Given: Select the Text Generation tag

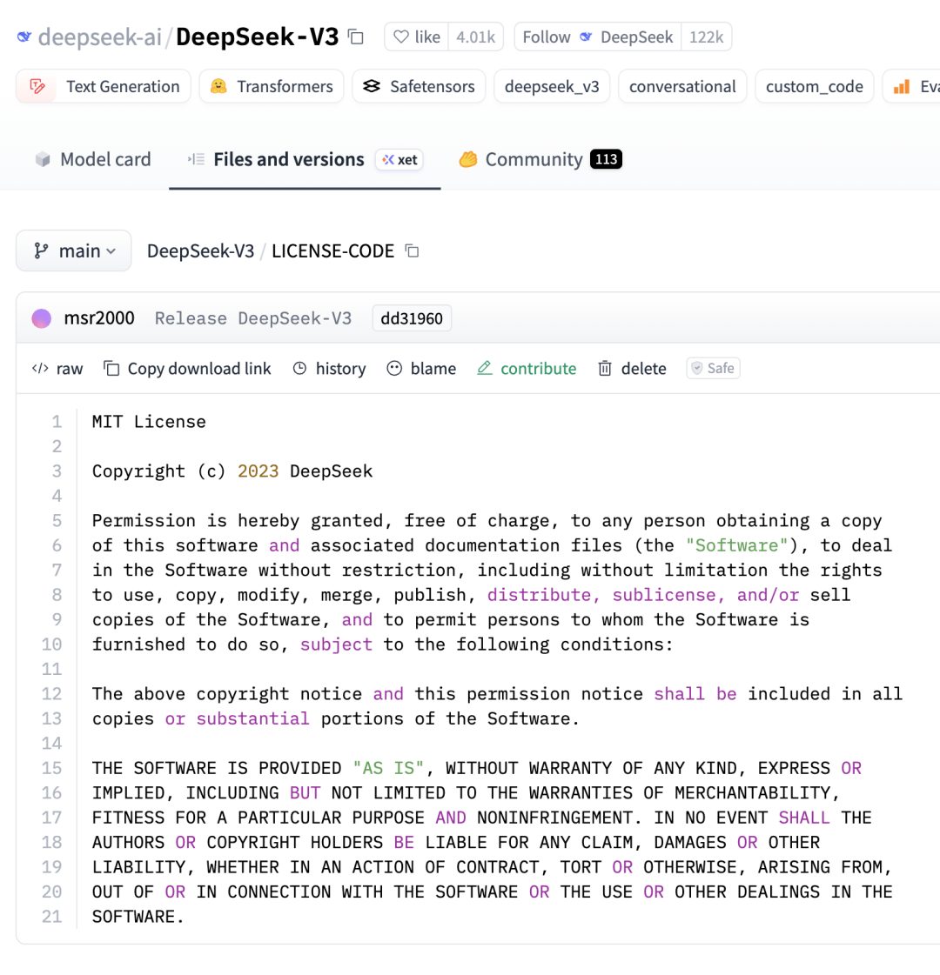Looking at the screenshot, I should (x=104, y=86).
